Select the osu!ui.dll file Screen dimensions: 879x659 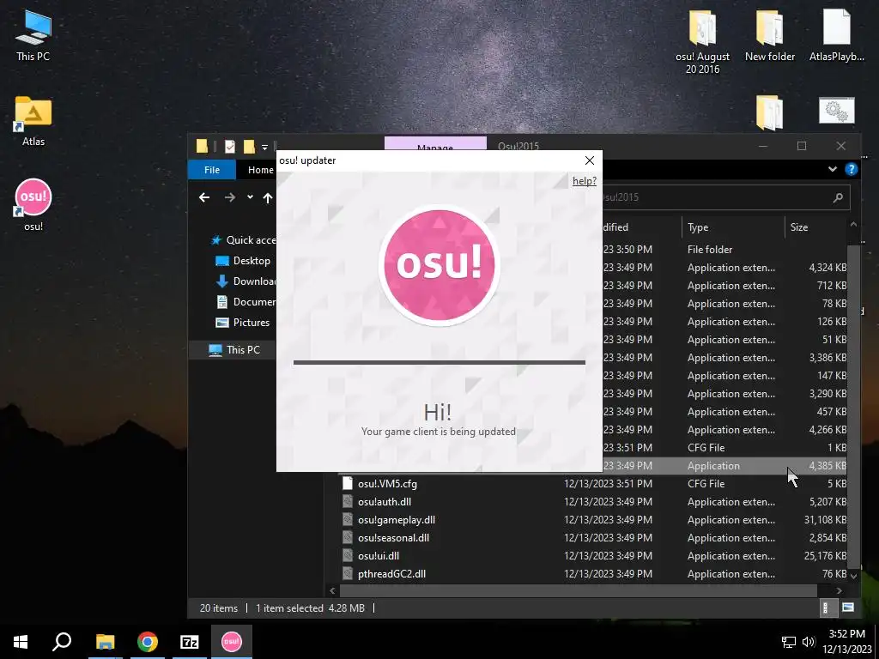[379, 555]
